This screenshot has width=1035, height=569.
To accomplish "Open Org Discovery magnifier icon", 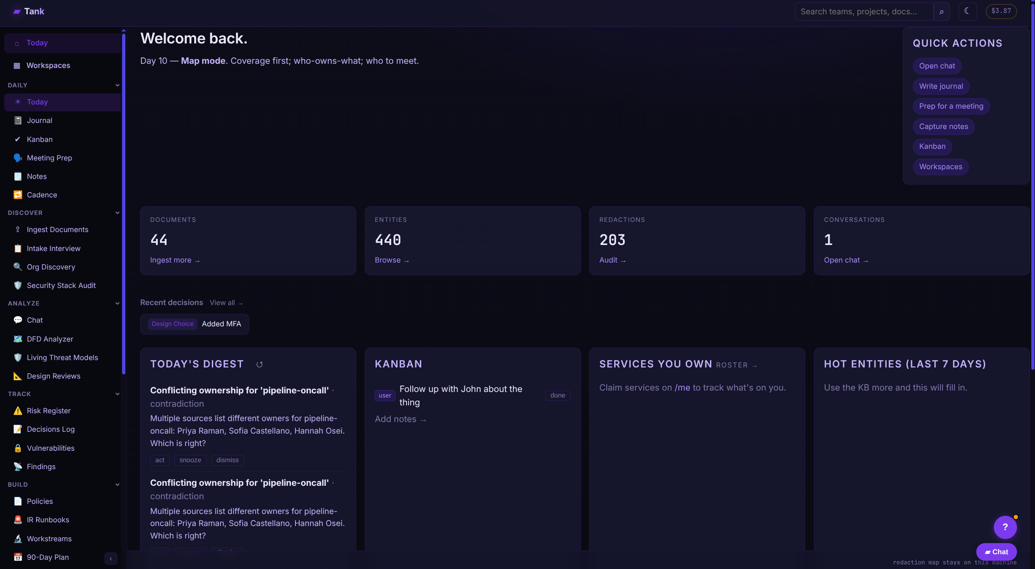I will (x=18, y=267).
